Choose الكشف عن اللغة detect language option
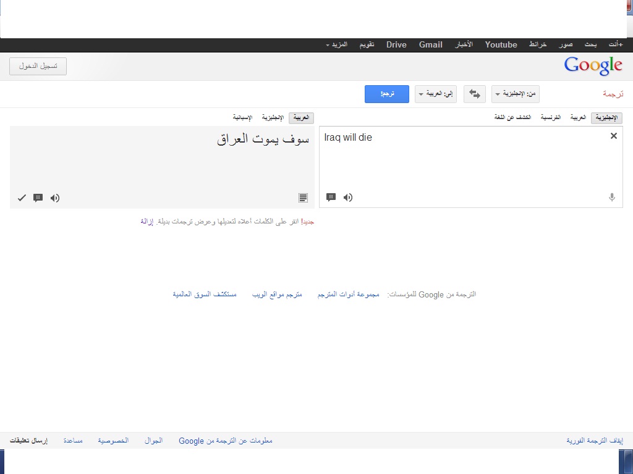633x474 pixels. tap(512, 117)
